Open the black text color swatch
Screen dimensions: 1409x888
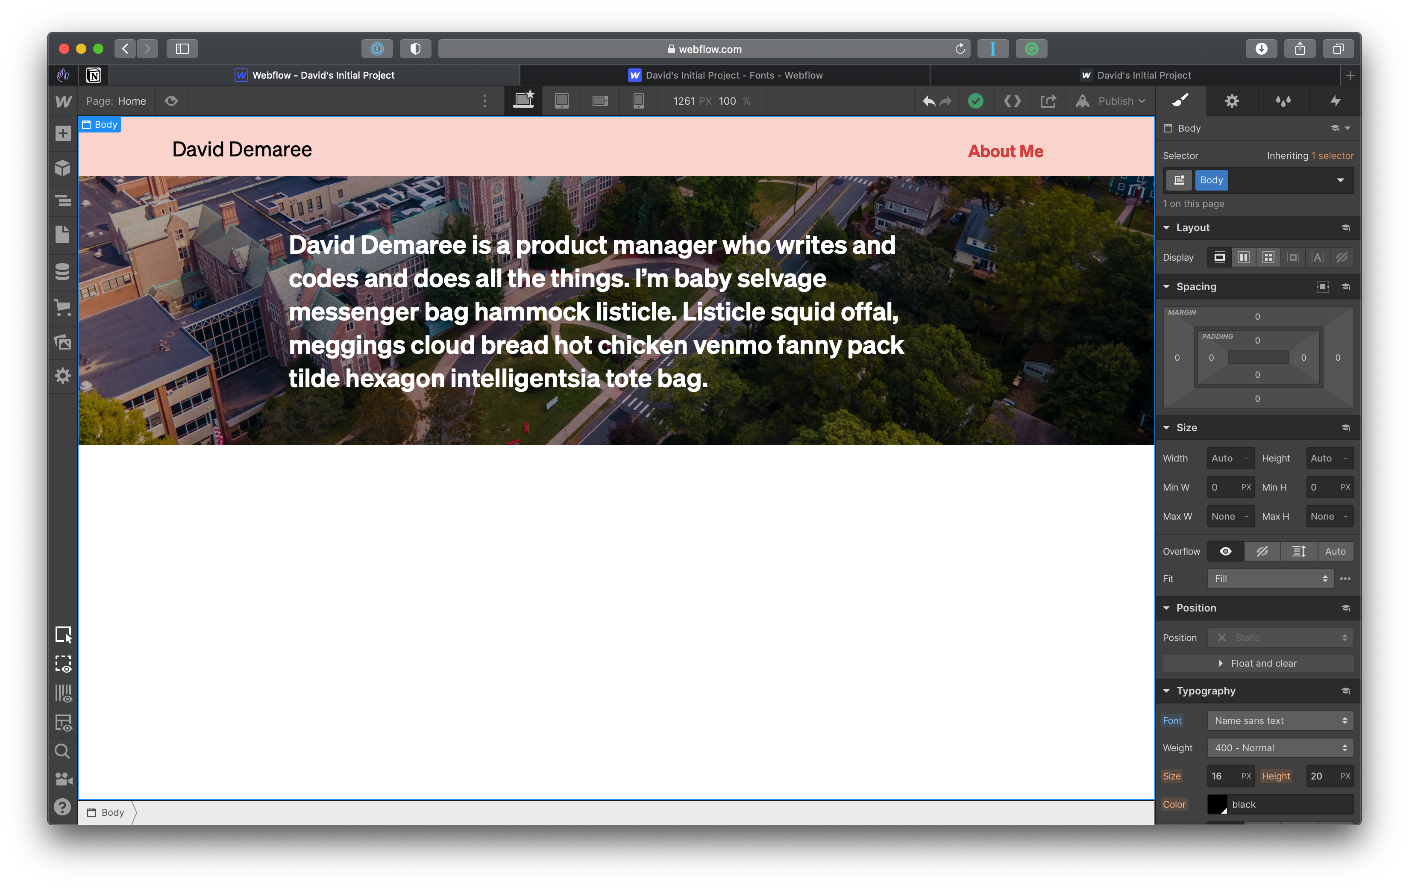tap(1217, 804)
